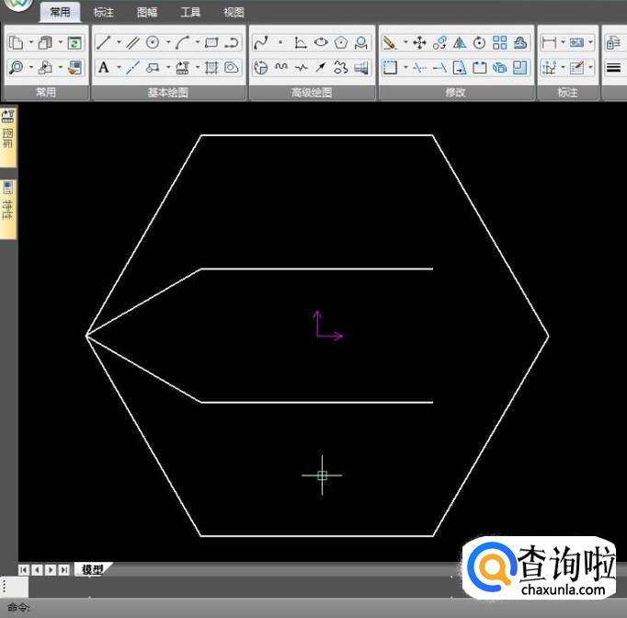Select the Trim tool in modify panel
627x618 pixels.
pos(419,67)
